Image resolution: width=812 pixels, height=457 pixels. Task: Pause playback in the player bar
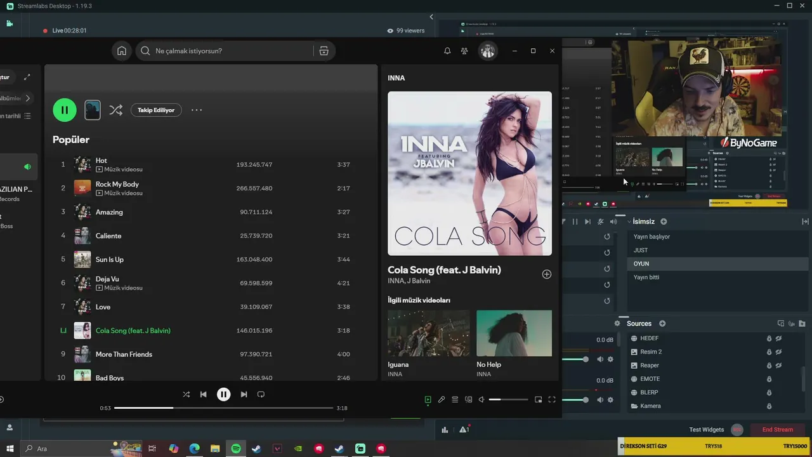coord(223,394)
